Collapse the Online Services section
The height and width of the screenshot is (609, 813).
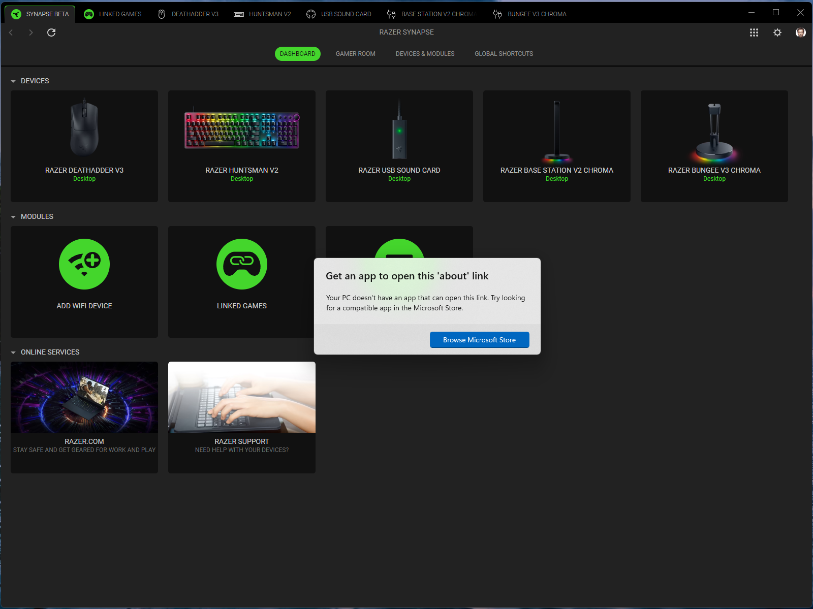click(x=13, y=352)
